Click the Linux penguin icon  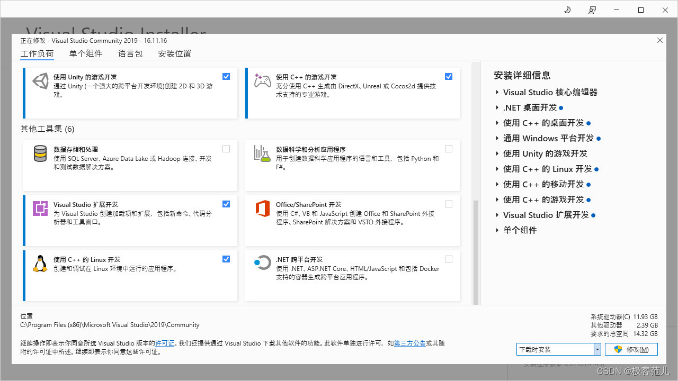tap(40, 264)
